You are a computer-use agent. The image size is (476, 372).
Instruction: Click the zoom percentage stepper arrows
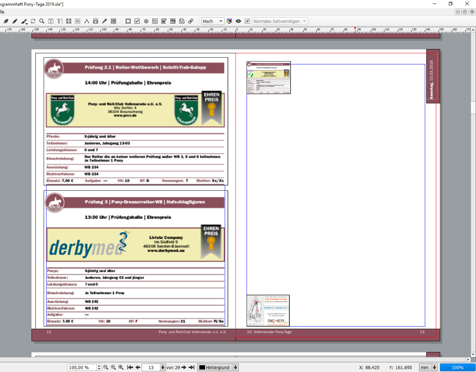[99, 367]
